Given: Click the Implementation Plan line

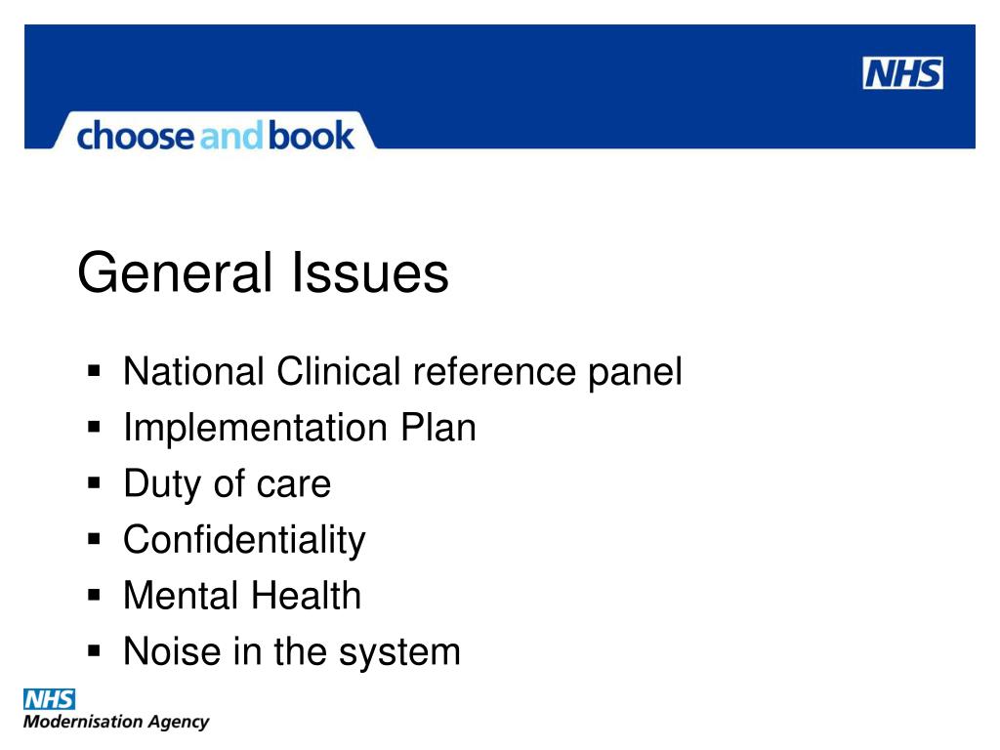Looking at the screenshot, I should (300, 428).
